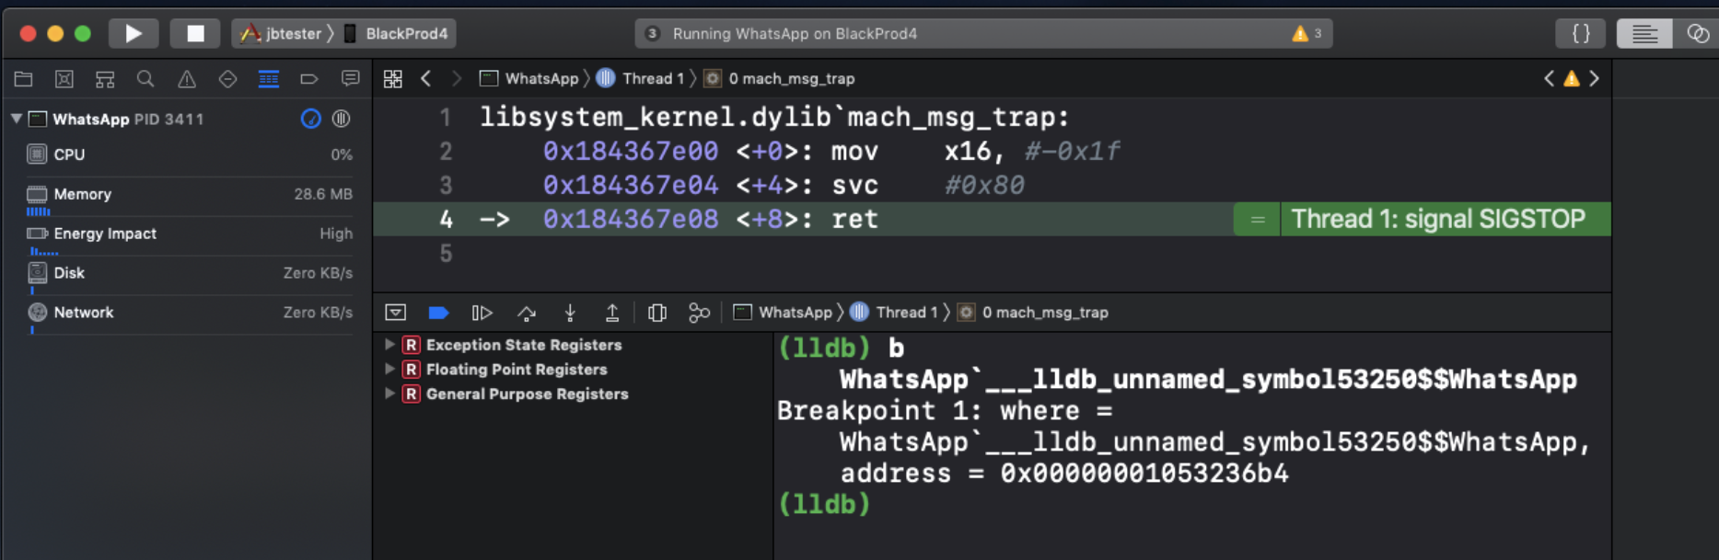Open the warnings indicator in activity bar
The image size is (1719, 560).
1307,34
